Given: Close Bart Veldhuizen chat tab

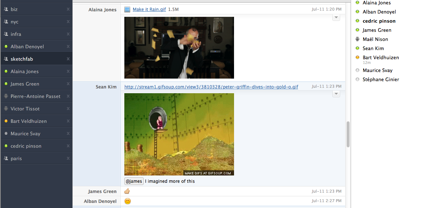Looking at the screenshot, I should click(x=68, y=121).
